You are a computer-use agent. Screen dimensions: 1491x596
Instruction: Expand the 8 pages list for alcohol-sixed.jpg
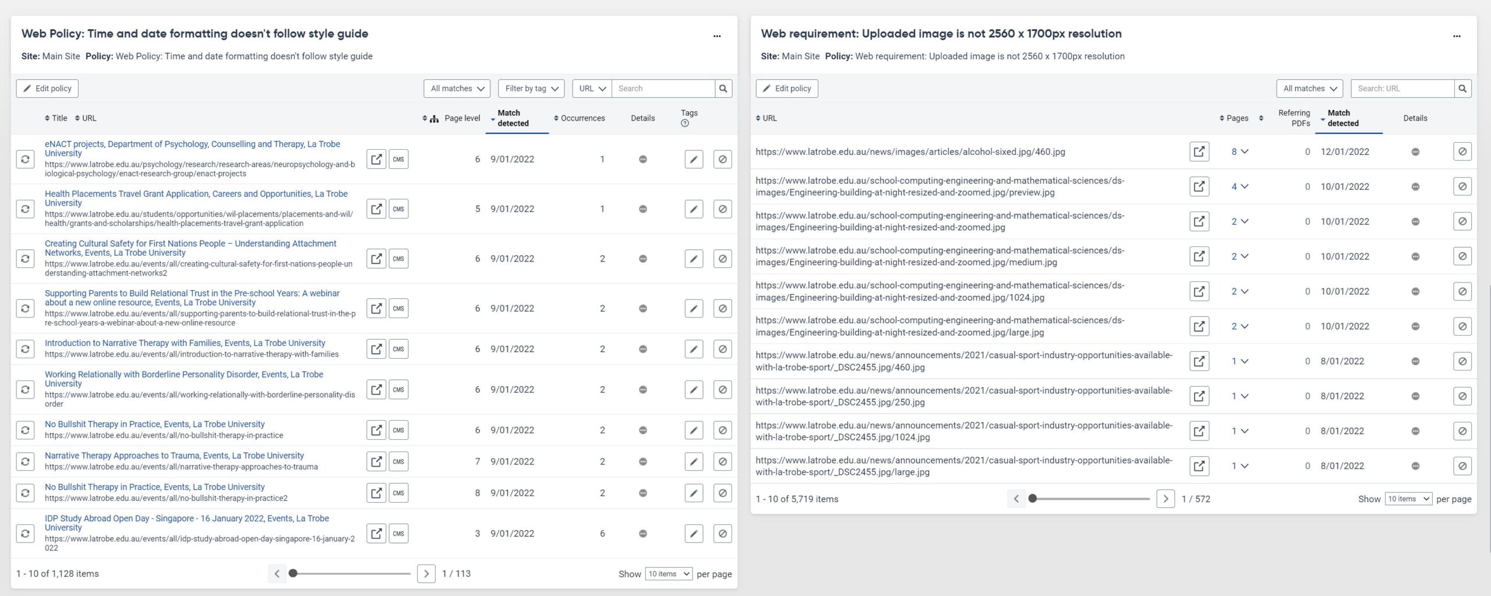click(1239, 152)
